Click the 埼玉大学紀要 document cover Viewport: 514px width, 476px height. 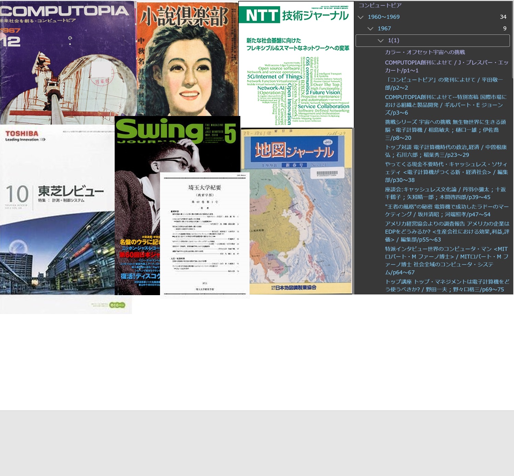pos(205,235)
